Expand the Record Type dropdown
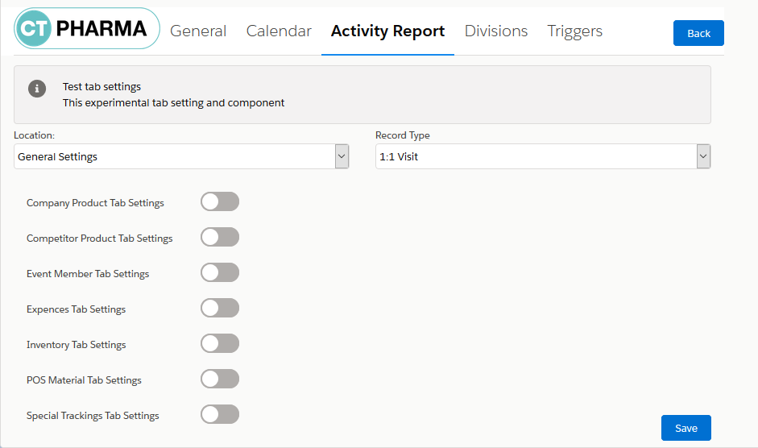Image resolution: width=758 pixels, height=448 pixels. pyautogui.click(x=543, y=156)
